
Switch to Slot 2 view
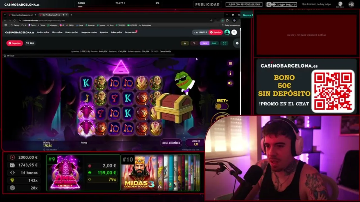pyautogui.click(x=214, y=43)
